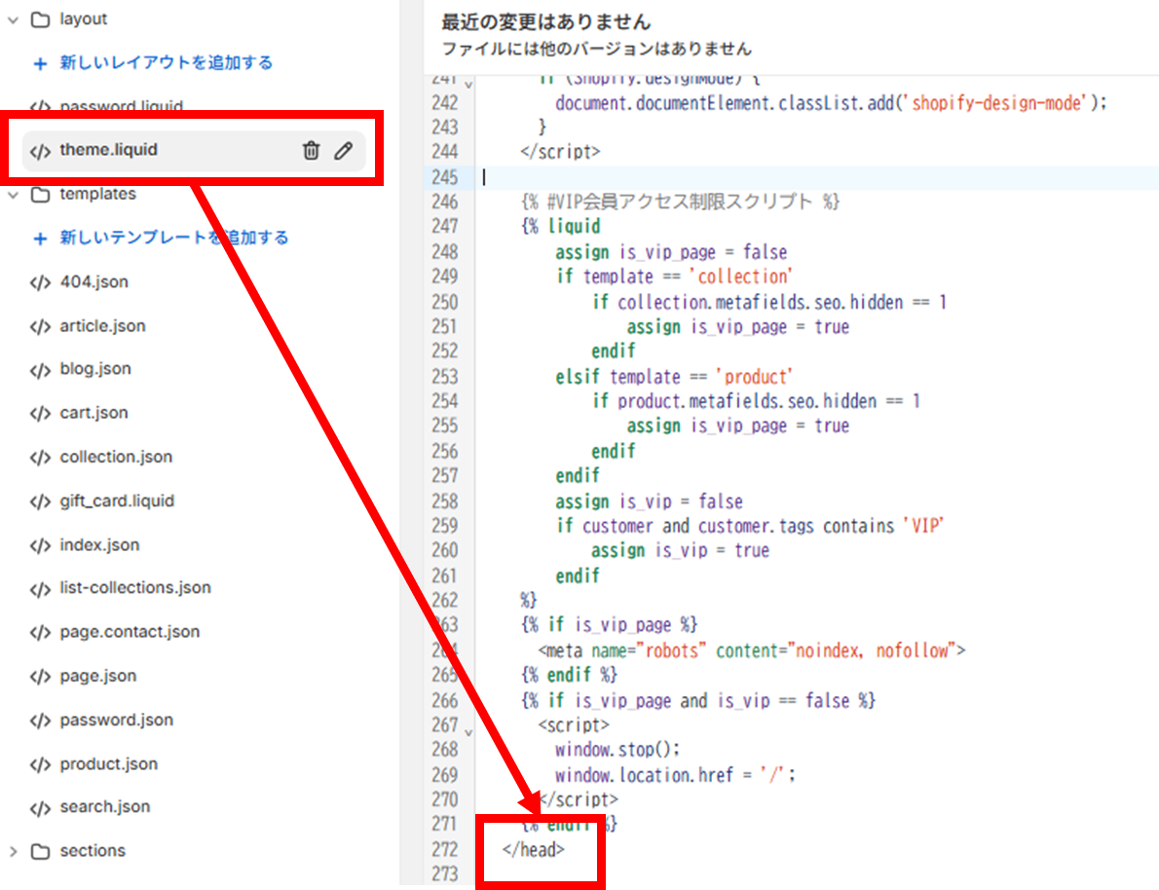Click the layout folder icon

[x=40, y=19]
